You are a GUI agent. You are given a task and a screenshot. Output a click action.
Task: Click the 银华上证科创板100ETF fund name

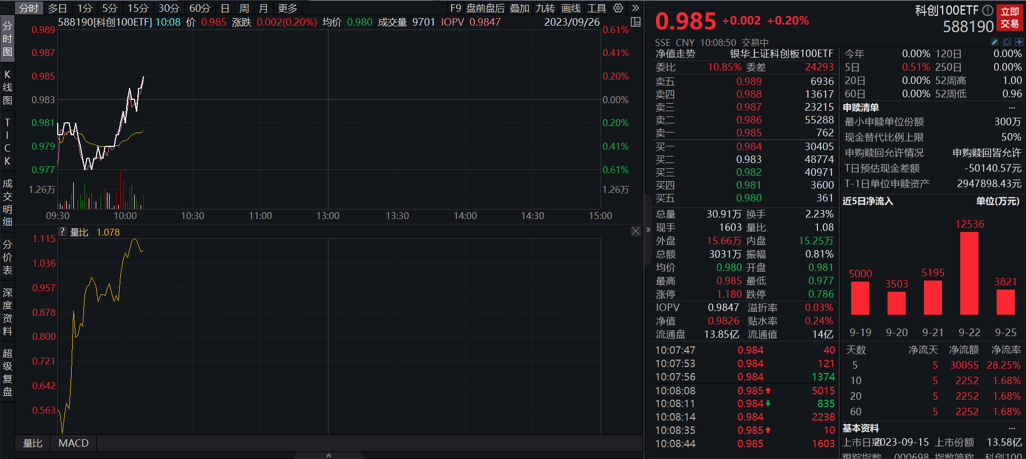coord(782,53)
